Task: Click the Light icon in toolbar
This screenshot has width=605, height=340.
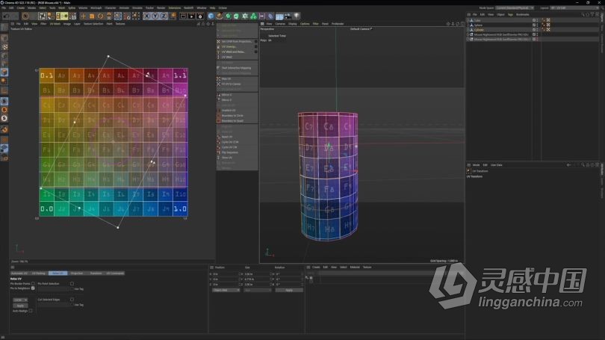Action: pos(297,16)
